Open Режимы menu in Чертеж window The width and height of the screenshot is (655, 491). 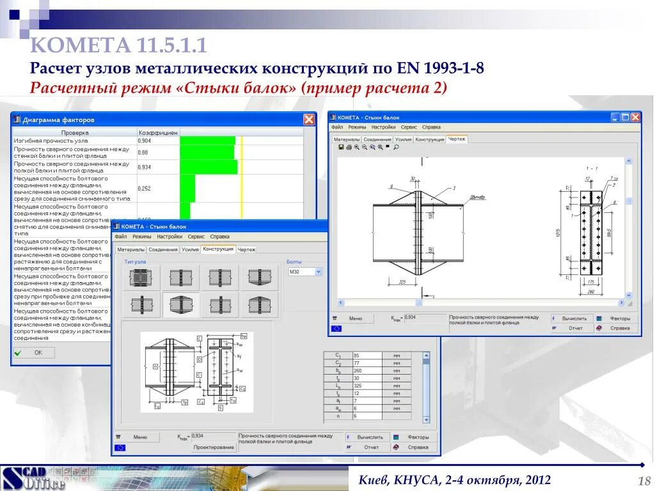pyautogui.click(x=357, y=127)
